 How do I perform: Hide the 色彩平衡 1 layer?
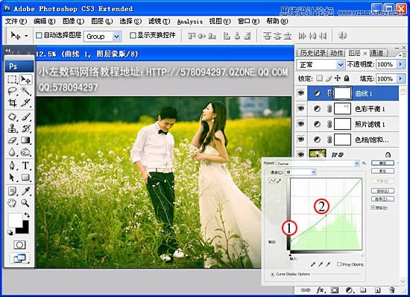pos(301,108)
